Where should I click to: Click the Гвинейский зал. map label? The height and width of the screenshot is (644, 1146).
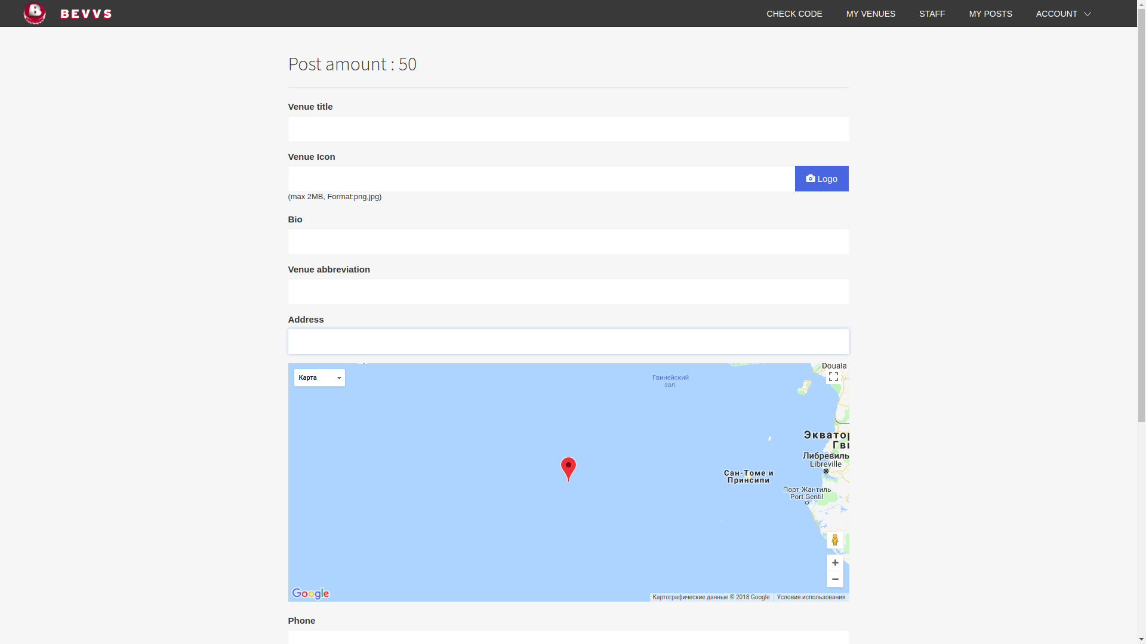670,381
